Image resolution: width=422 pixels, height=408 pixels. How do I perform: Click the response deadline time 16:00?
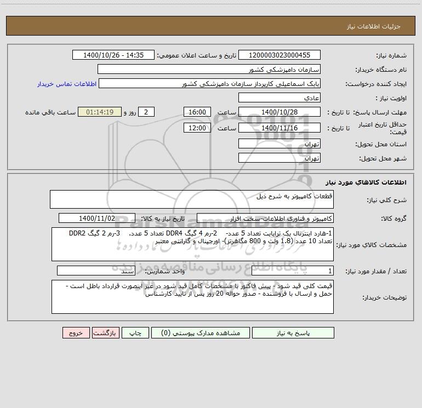point(197,112)
